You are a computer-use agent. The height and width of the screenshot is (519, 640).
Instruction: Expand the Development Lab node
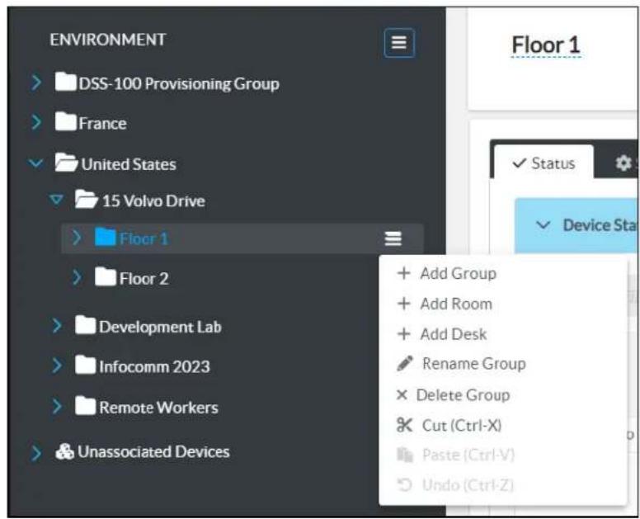57,326
